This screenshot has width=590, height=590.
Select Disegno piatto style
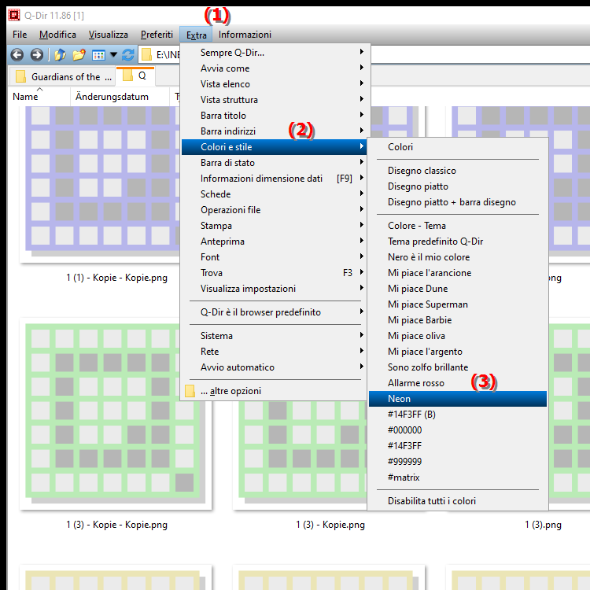click(458, 186)
